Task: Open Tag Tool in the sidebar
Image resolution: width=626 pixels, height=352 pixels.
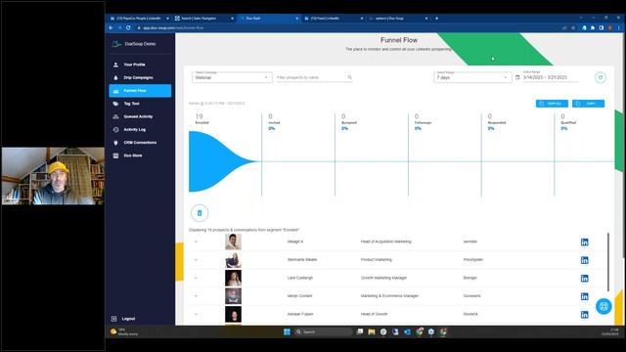Action: click(140, 104)
